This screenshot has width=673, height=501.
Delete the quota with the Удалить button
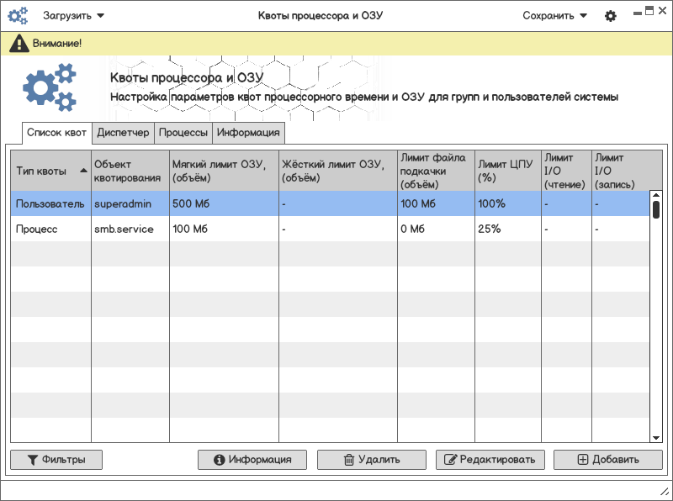point(371,460)
